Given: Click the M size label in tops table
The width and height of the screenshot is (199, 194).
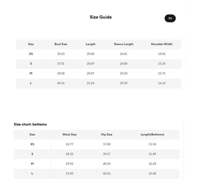Looking at the screenshot, I should 31,73.
